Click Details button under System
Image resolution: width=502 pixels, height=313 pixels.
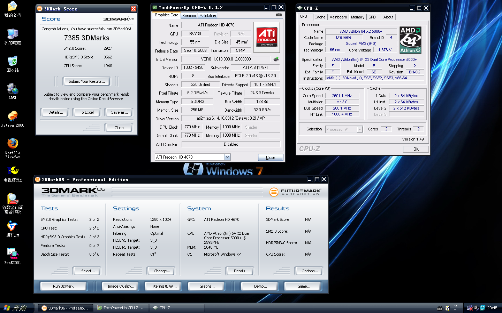coord(240,271)
